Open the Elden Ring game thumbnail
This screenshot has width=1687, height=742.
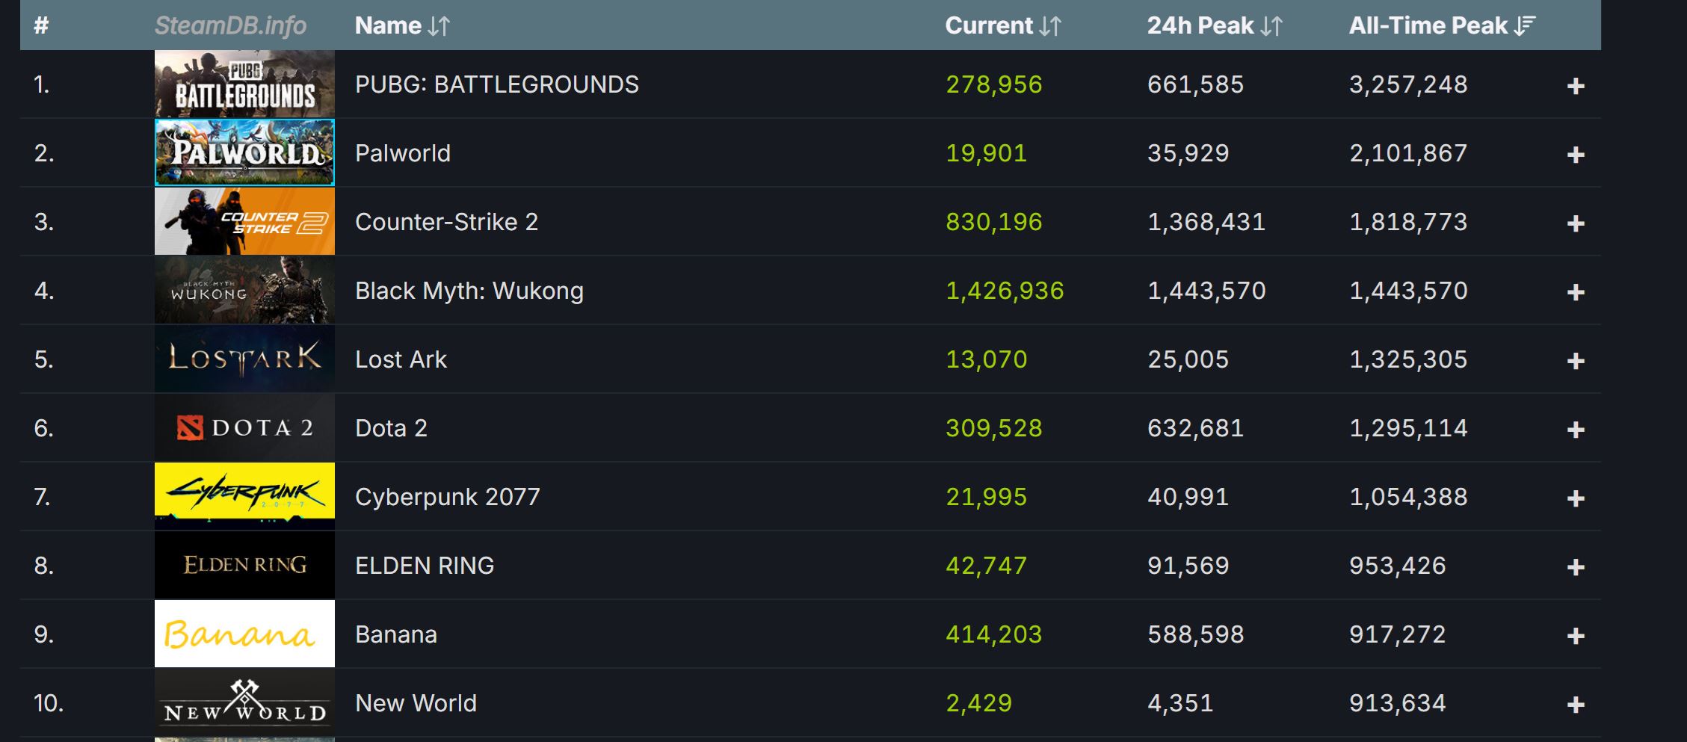pyautogui.click(x=244, y=565)
